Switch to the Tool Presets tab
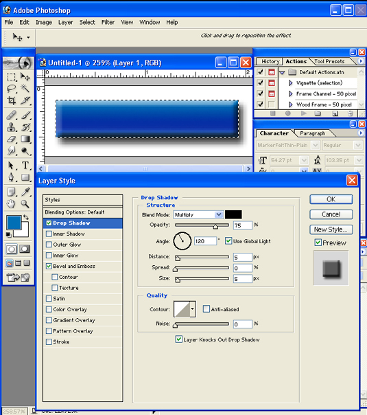Viewport: 367px width, 415px height. pos(329,61)
